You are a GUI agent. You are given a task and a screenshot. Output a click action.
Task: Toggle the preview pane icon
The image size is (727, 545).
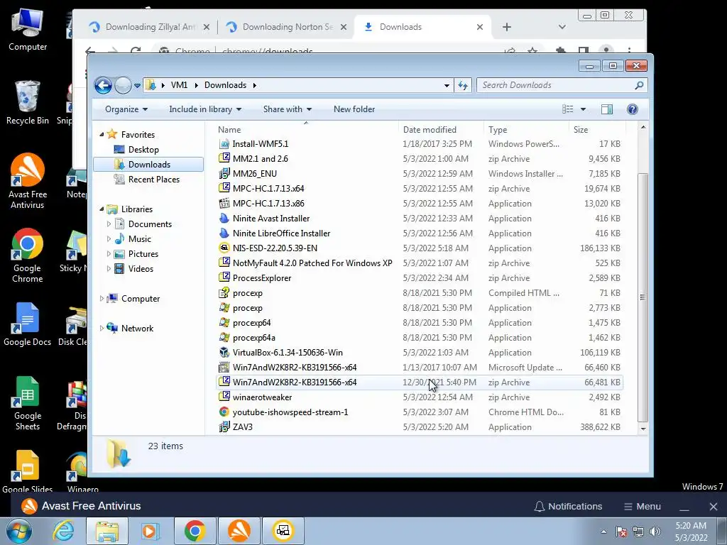click(606, 109)
